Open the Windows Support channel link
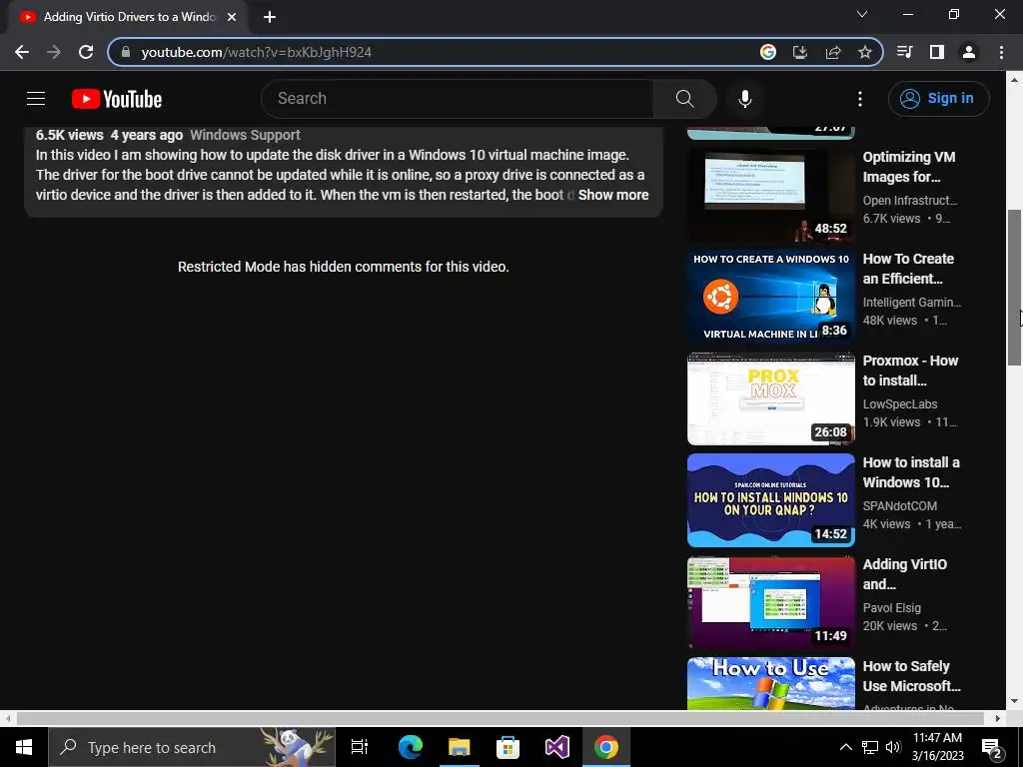This screenshot has width=1023, height=767. (x=245, y=135)
